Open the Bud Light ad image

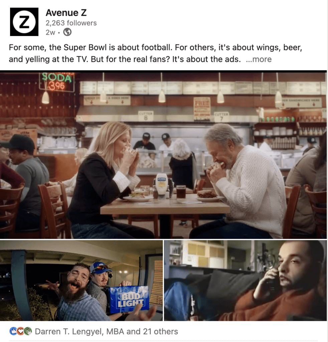pyautogui.click(x=81, y=280)
